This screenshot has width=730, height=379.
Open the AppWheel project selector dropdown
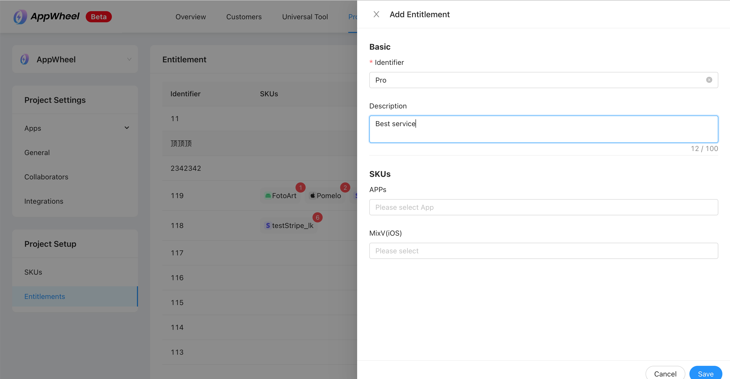(75, 60)
